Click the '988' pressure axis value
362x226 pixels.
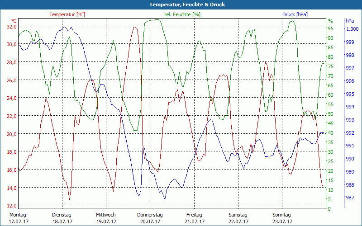pyautogui.click(x=350, y=185)
